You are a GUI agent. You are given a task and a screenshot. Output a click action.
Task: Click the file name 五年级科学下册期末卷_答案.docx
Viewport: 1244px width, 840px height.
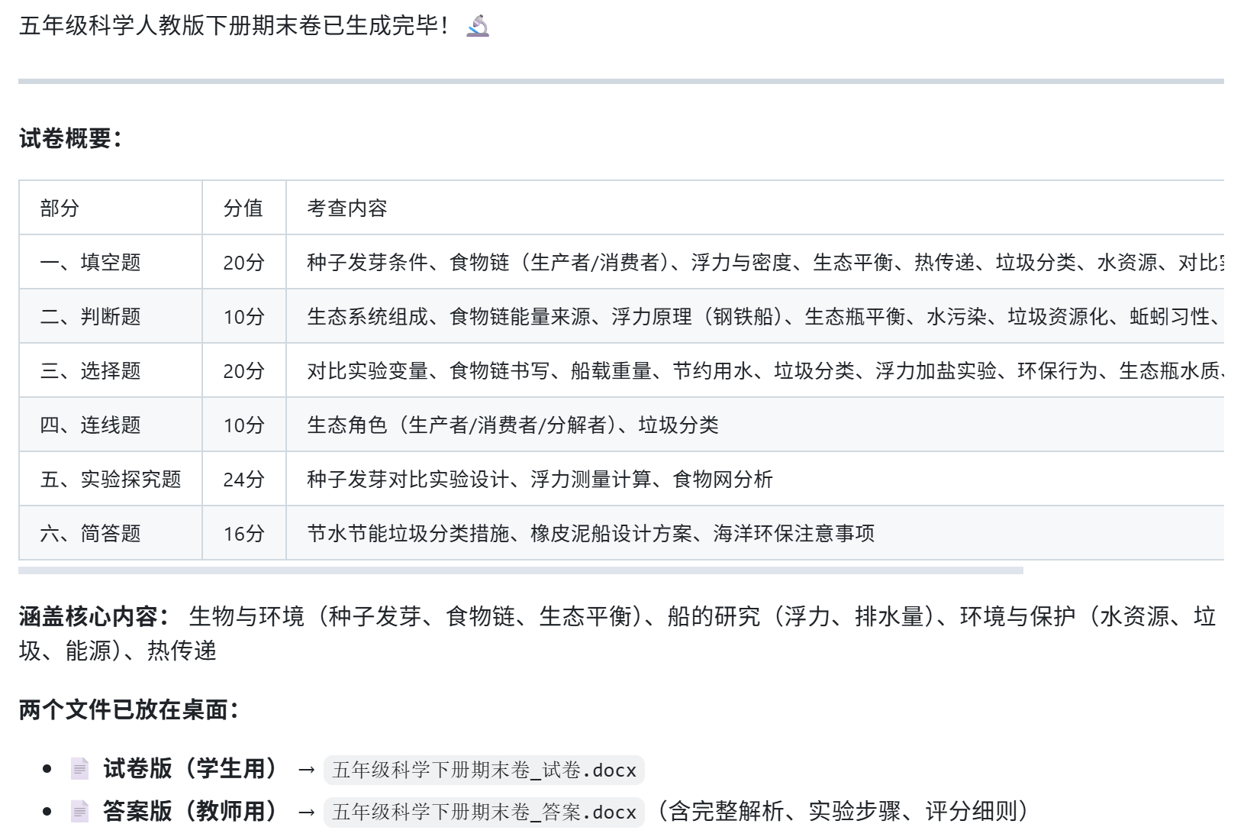(x=484, y=813)
